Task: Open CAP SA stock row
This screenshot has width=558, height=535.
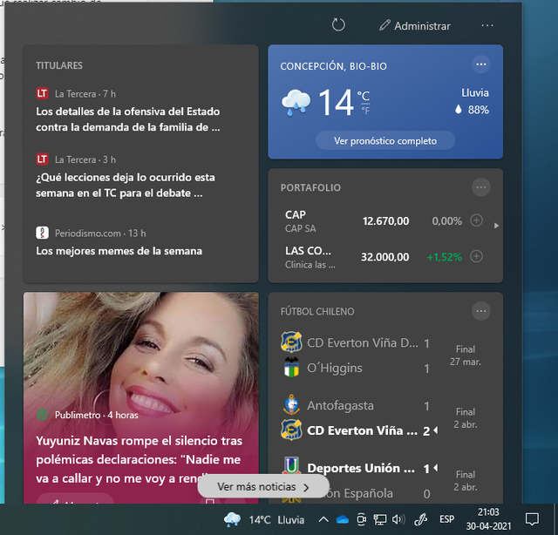Action: click(x=384, y=221)
